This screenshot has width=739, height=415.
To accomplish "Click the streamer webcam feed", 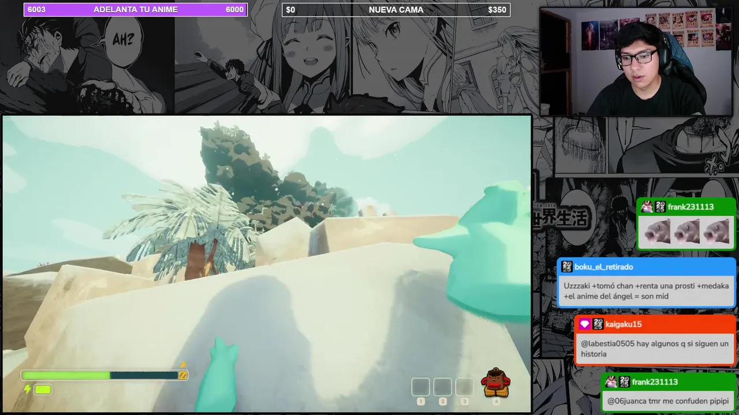I will click(636, 61).
